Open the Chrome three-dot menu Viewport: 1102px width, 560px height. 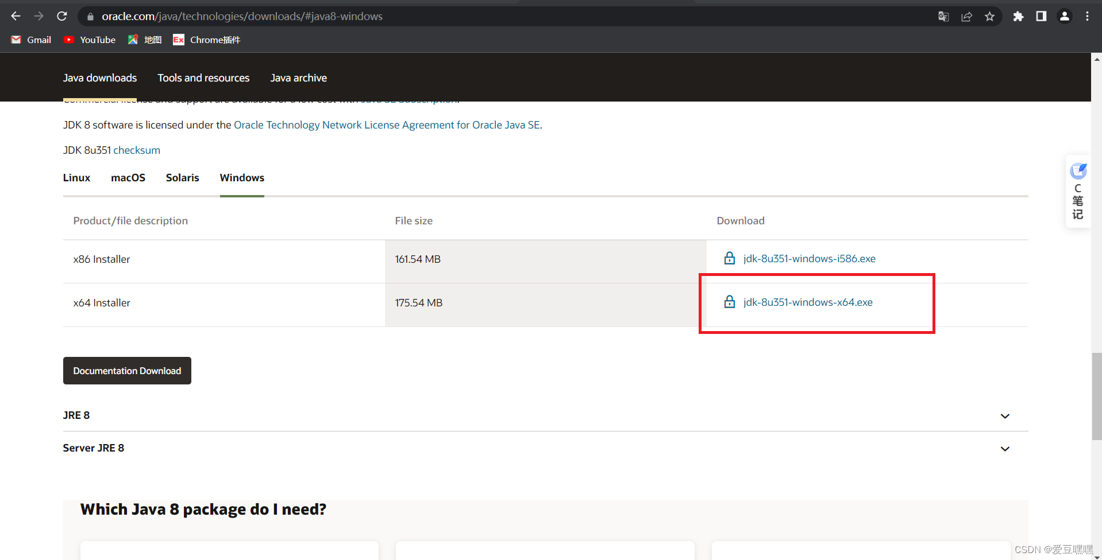(x=1087, y=16)
